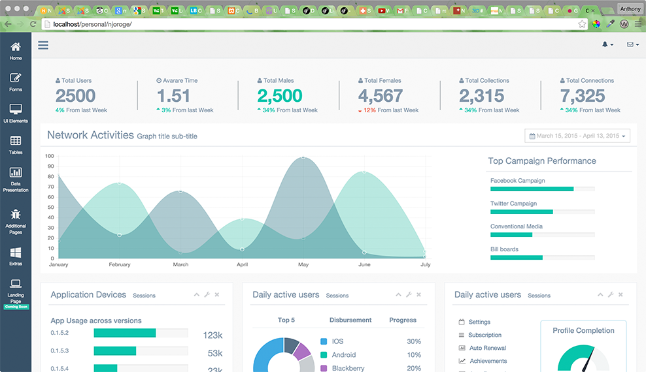Open the date range picker dropdown
Screen dimensions: 646x372
pos(577,136)
